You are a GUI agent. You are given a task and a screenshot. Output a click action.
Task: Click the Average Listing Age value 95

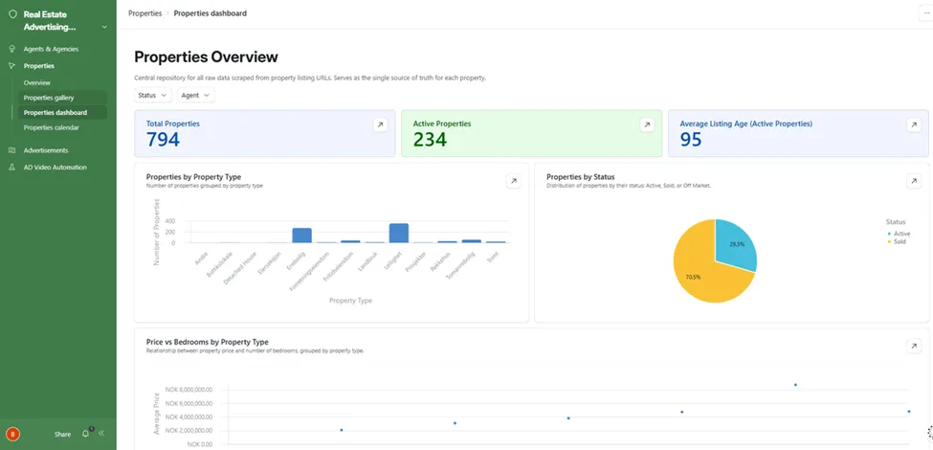click(691, 140)
